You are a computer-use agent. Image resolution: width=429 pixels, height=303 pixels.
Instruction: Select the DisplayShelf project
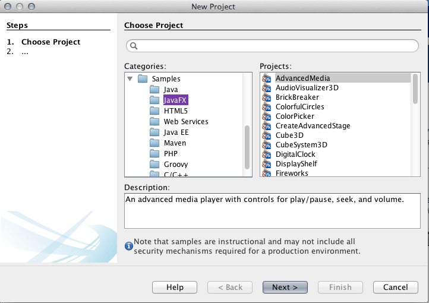pyautogui.click(x=296, y=164)
